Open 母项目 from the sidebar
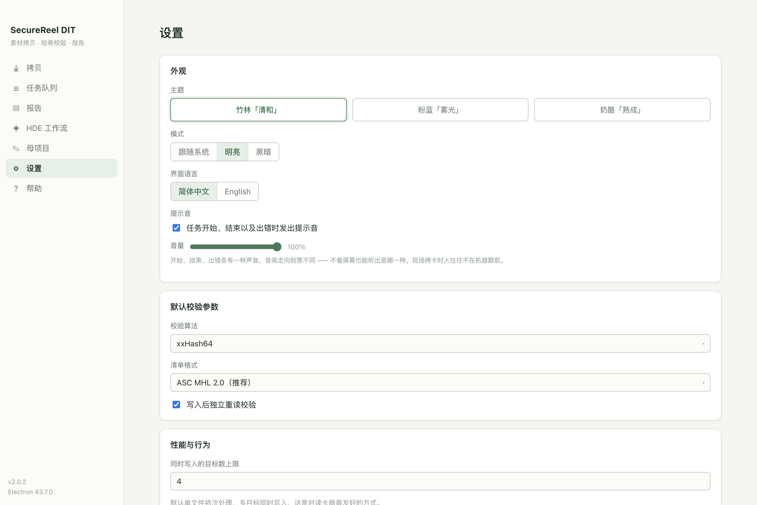Screen dimensions: 757x505 [x=61, y=148]
